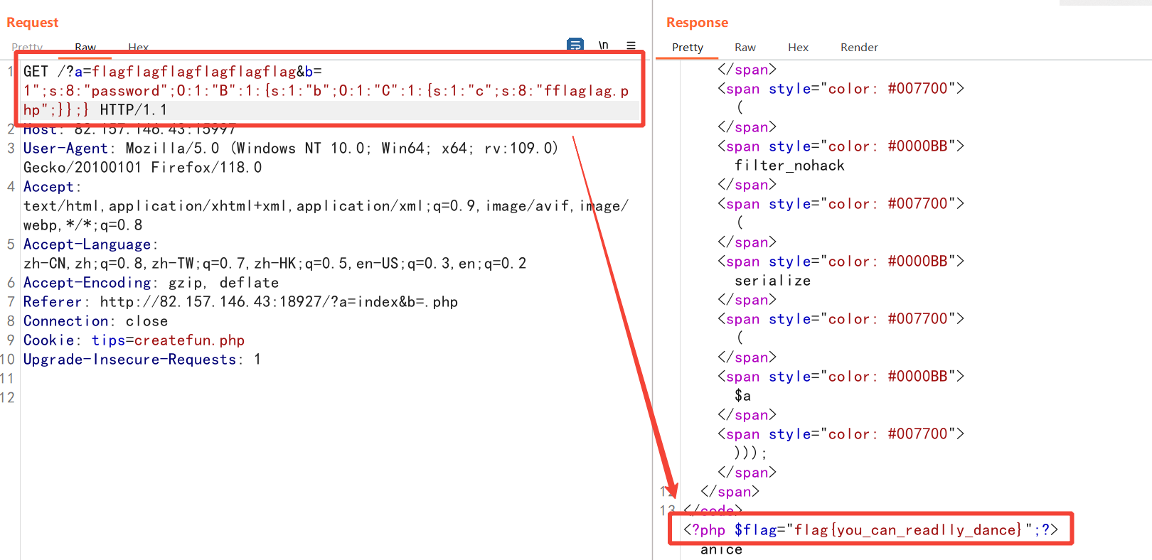The width and height of the screenshot is (1152, 560).
Task: Click the GET request line text
Action: click(173, 71)
